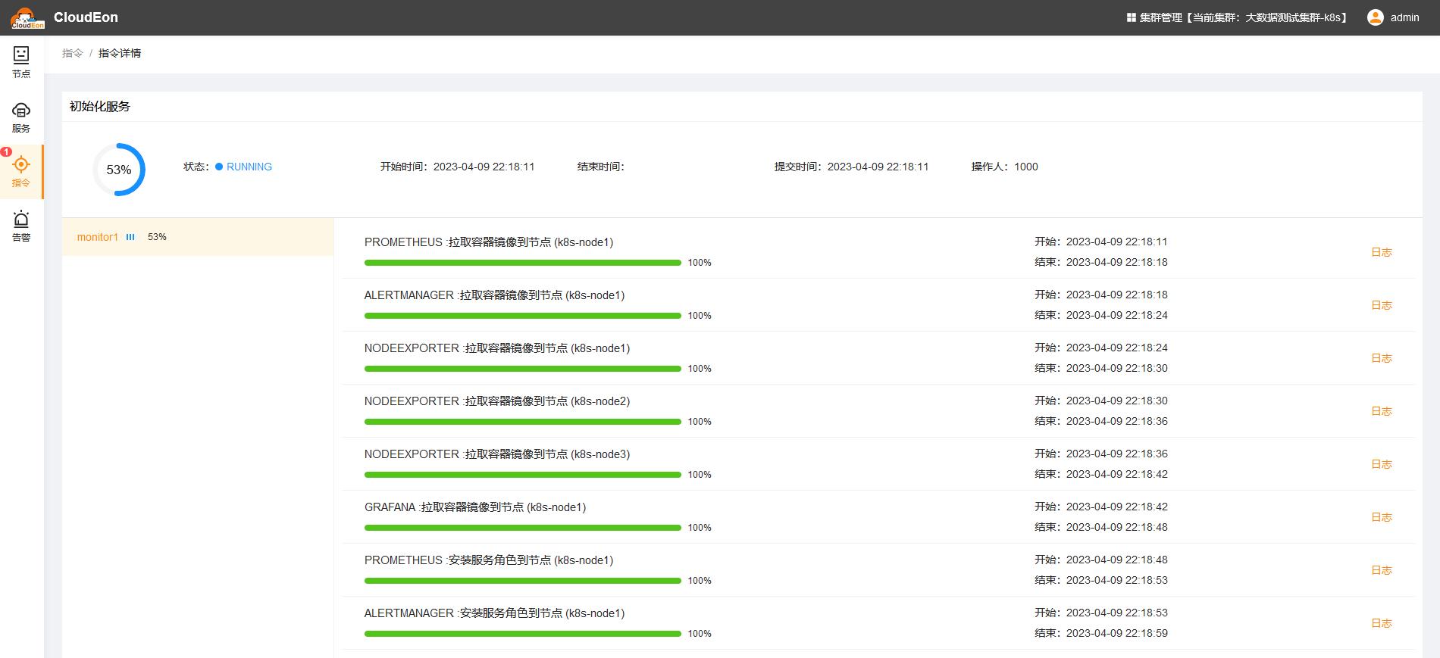This screenshot has height=658, width=1440.
Task: Click the running bars icon beside monitor1
Action: click(130, 237)
